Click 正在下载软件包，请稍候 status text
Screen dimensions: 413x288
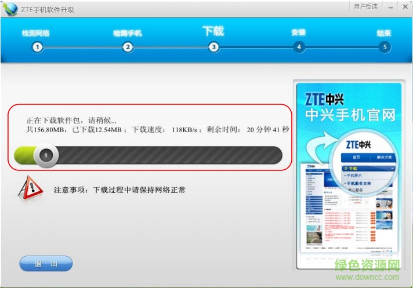[x=71, y=121]
